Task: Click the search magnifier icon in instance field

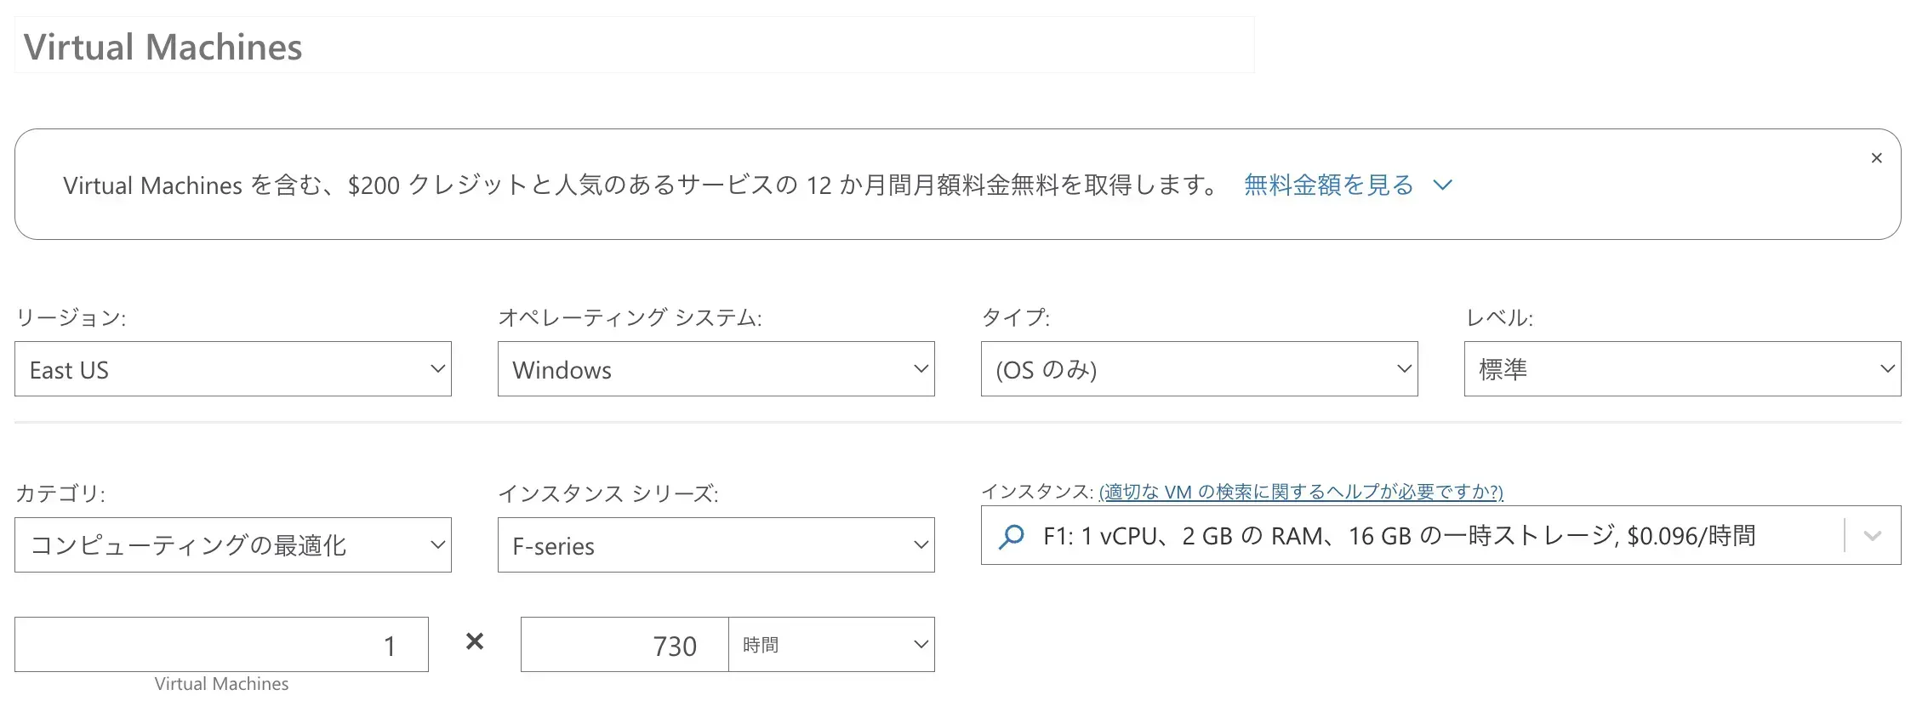Action: pyautogui.click(x=1011, y=537)
